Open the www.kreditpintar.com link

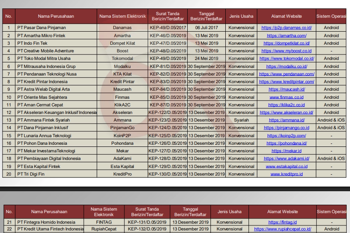tap(286, 82)
